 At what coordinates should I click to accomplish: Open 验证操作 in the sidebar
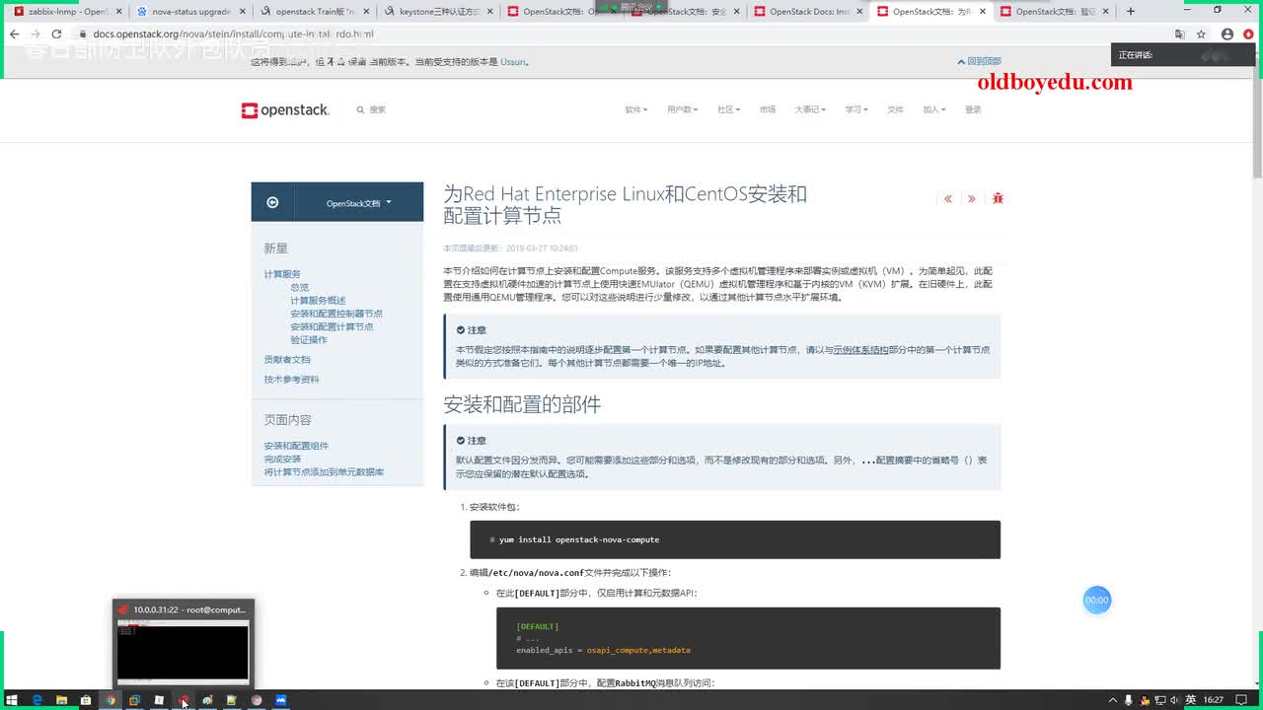click(x=309, y=339)
